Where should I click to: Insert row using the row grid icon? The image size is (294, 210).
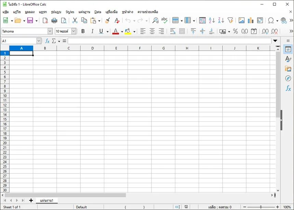(175, 20)
